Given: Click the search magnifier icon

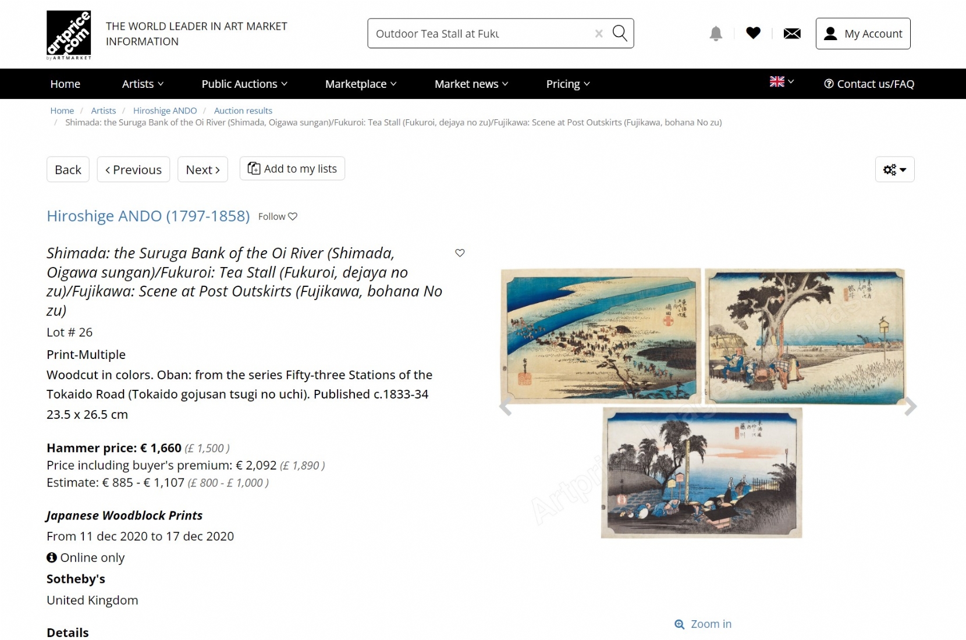Looking at the screenshot, I should click(620, 33).
